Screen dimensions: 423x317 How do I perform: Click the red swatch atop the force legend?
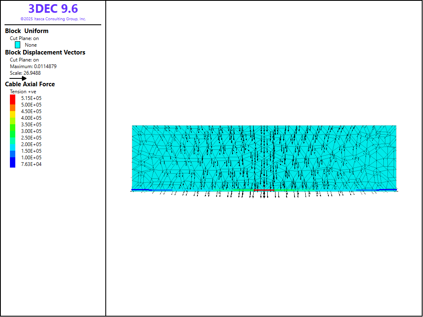click(x=12, y=98)
